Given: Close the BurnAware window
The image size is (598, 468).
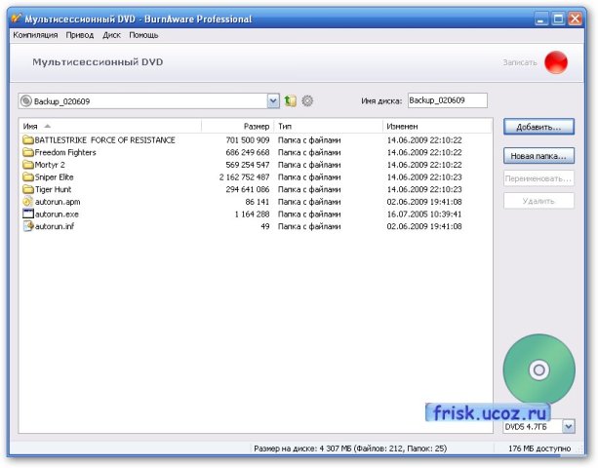Looking at the screenshot, I should [576, 19].
